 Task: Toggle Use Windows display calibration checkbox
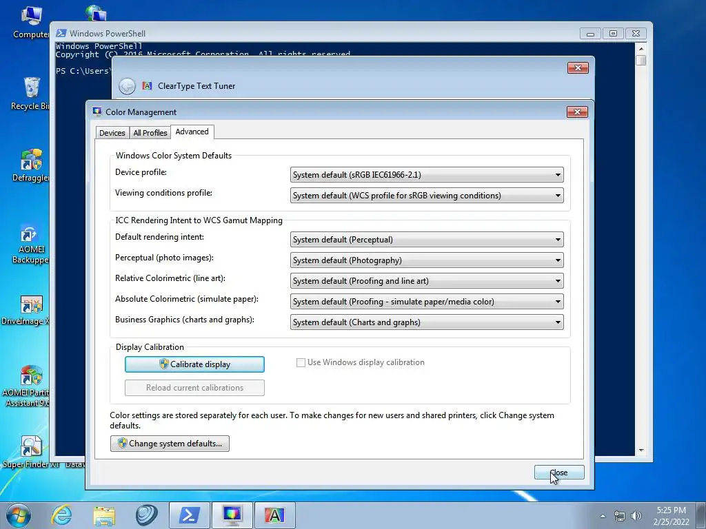301,362
